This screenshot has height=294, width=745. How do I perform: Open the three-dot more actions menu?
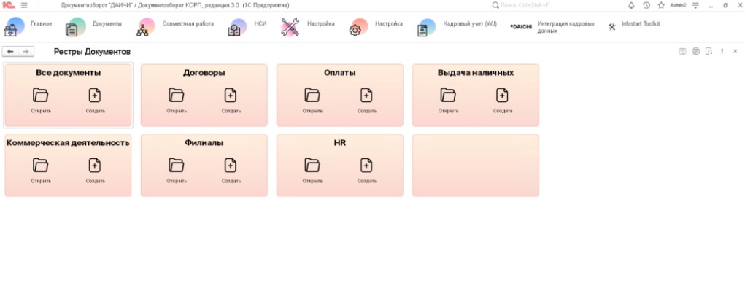point(722,51)
